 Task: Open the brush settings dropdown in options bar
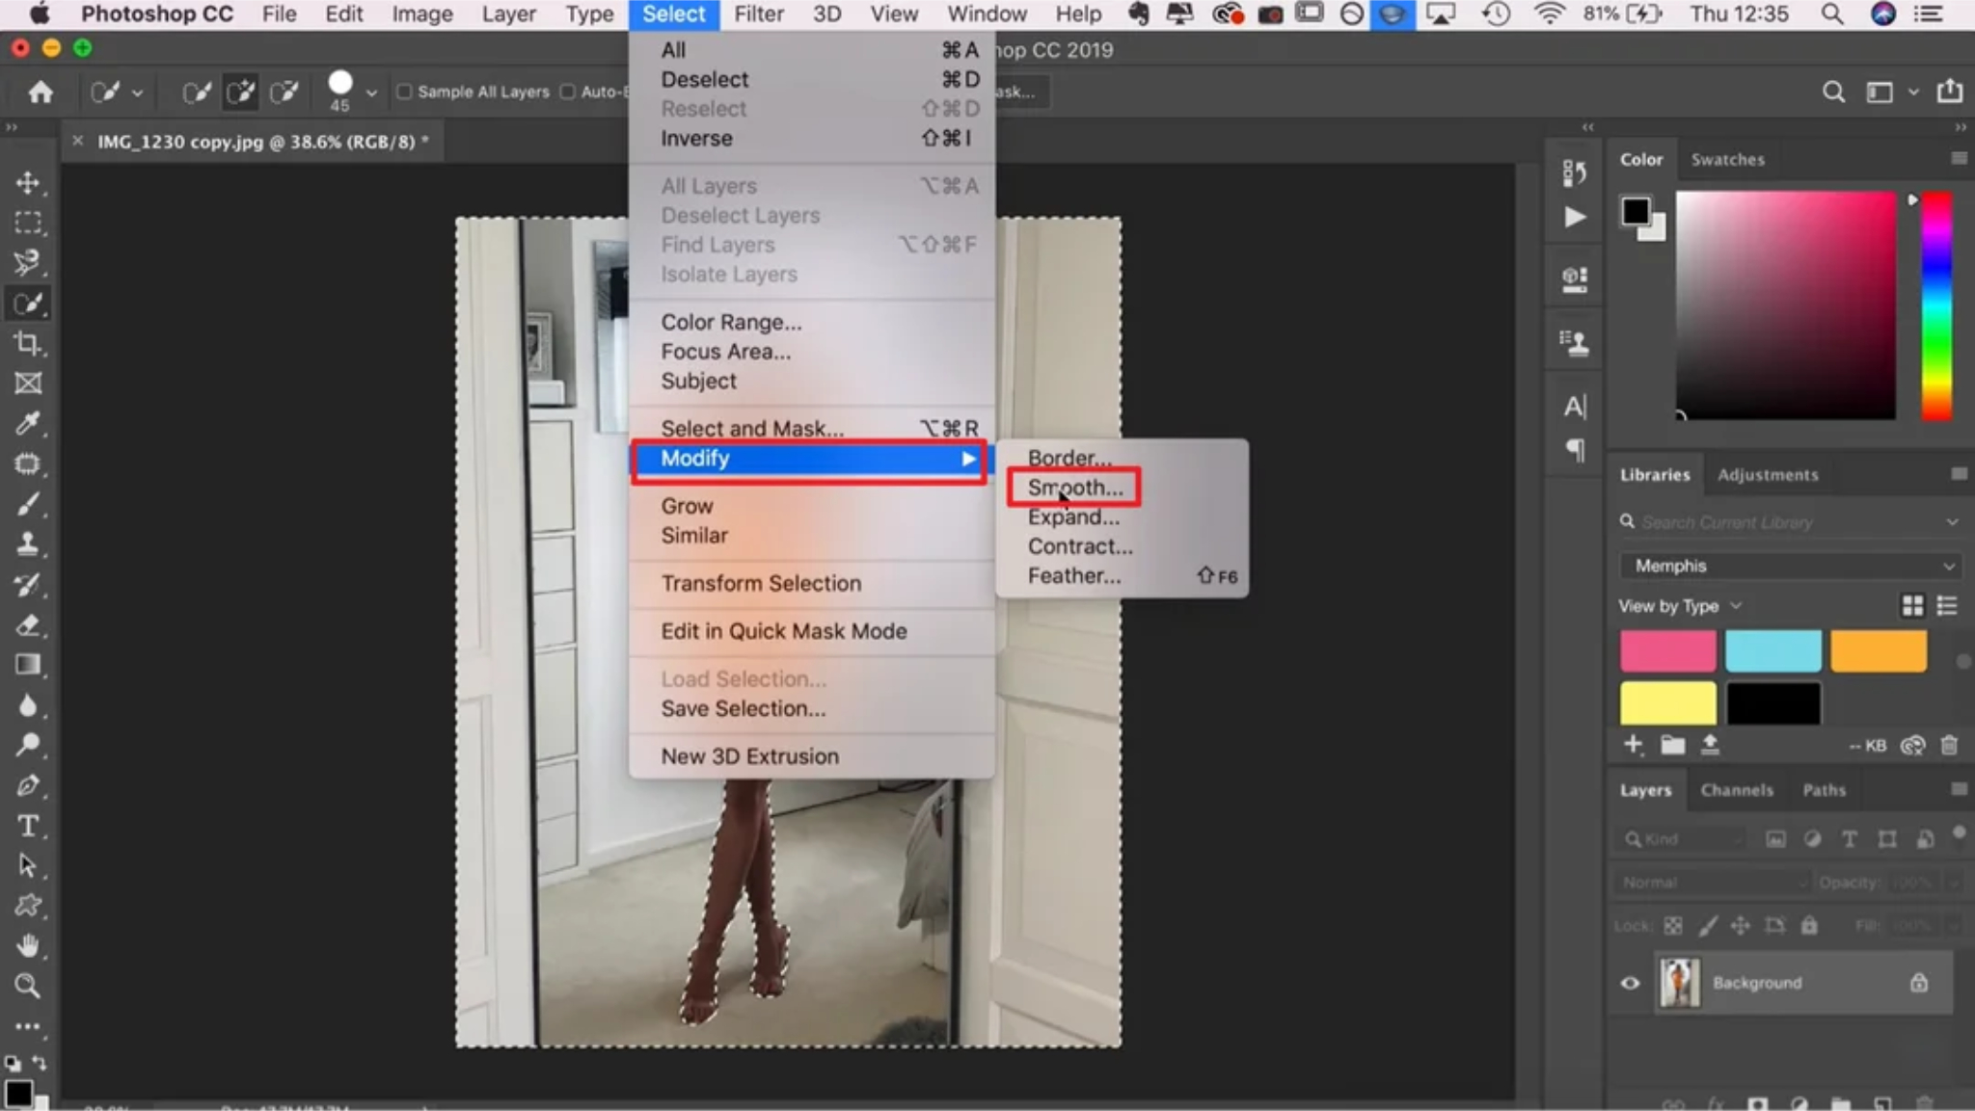click(372, 91)
